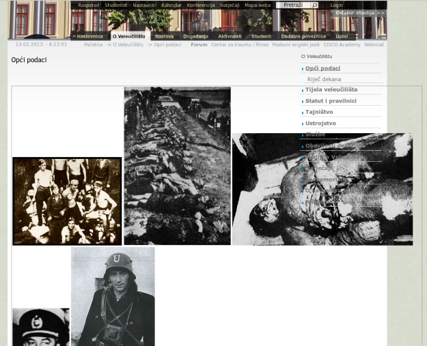Screen dimensions: 427x346
Task: Visit the CISCO Academy link
Action: (342, 45)
